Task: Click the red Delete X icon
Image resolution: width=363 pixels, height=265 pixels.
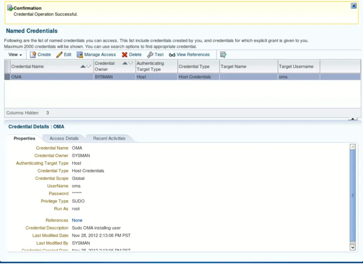Action: click(125, 55)
